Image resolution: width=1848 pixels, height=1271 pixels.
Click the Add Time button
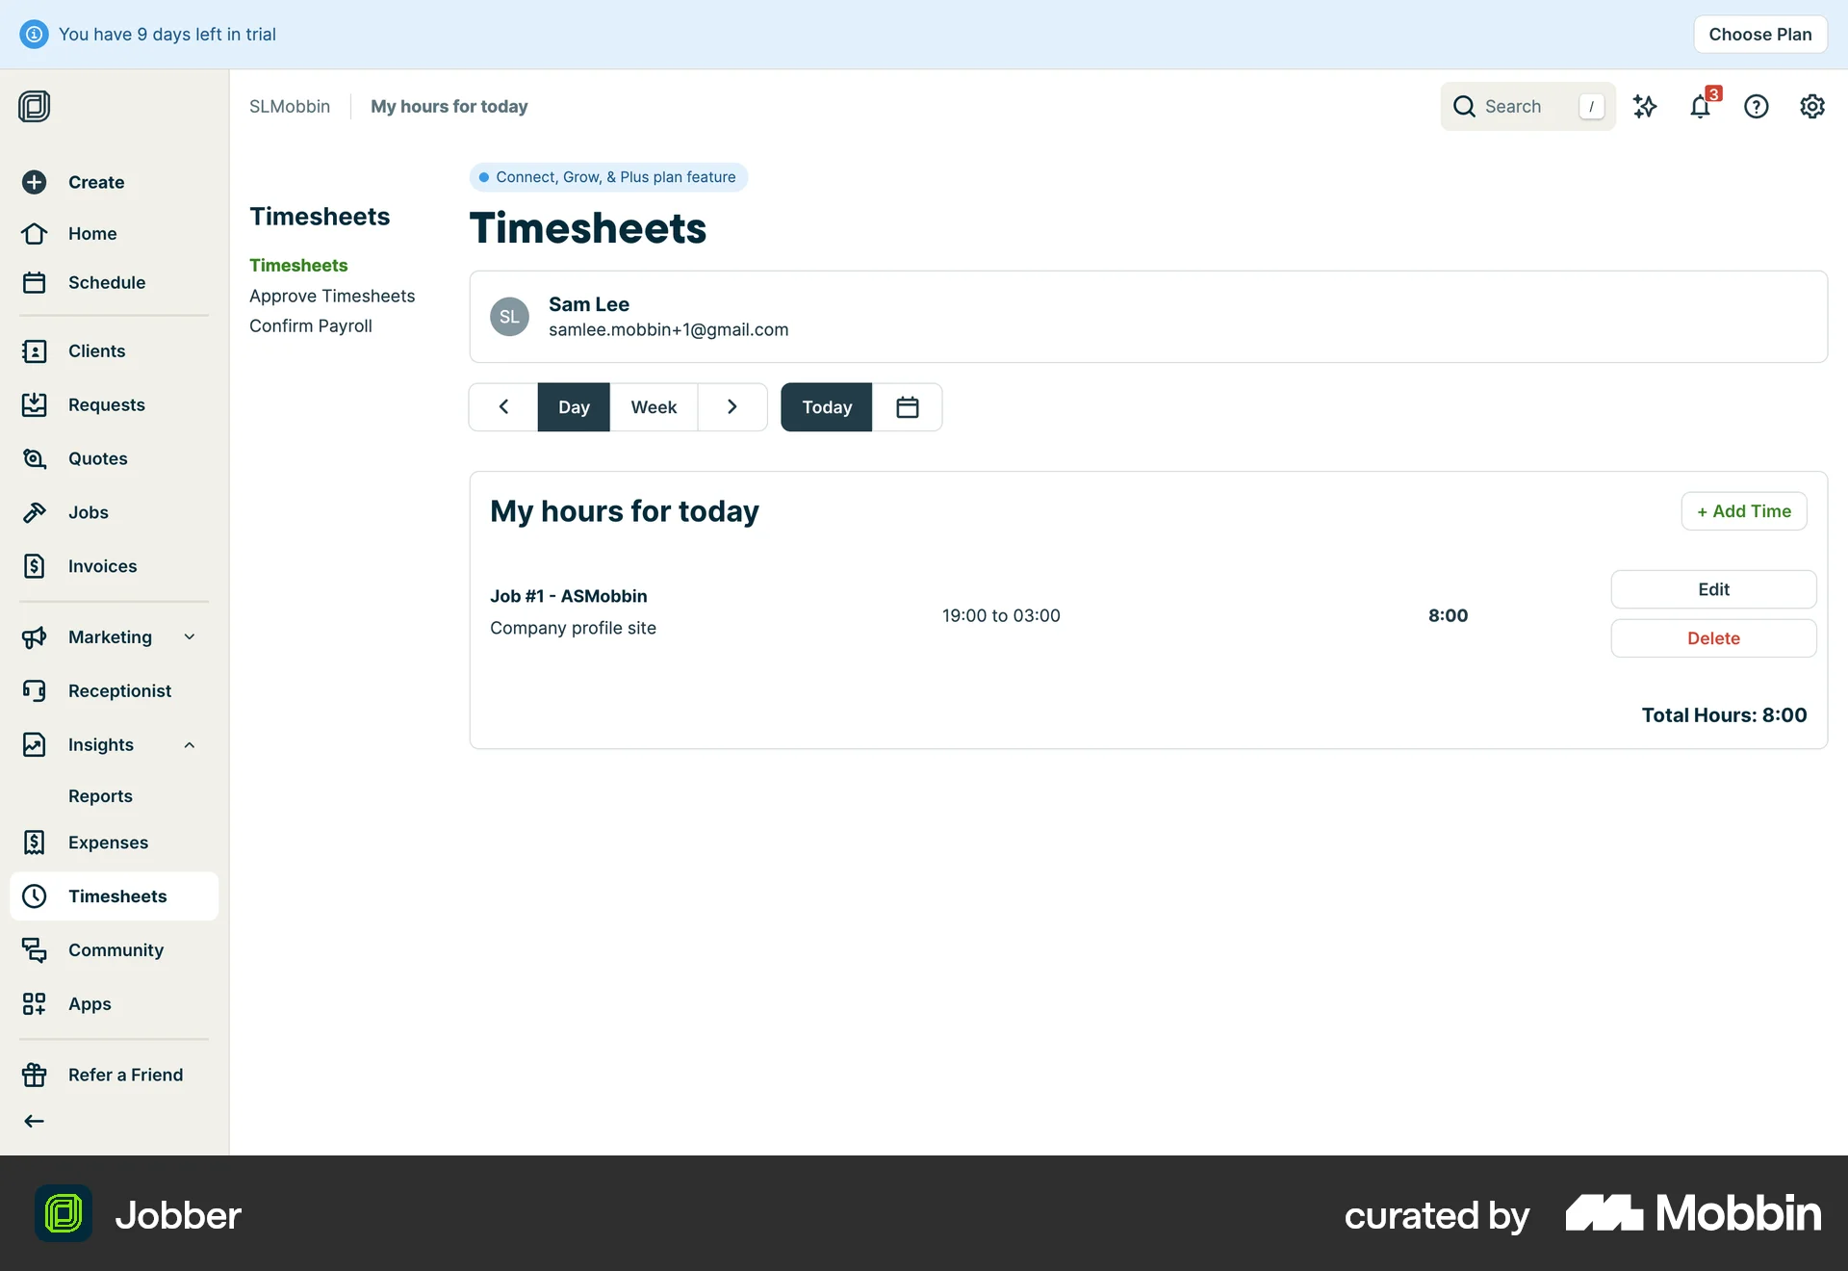(1743, 510)
